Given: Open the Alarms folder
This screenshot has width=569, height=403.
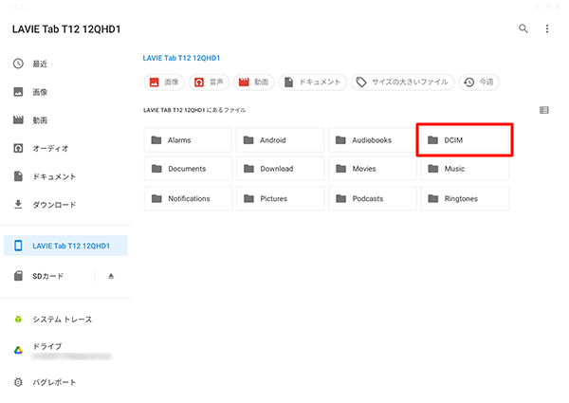Looking at the screenshot, I should 188,140.
